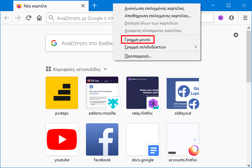
Task: Click the search magnifier icon in address bar
Action: pos(51,18)
